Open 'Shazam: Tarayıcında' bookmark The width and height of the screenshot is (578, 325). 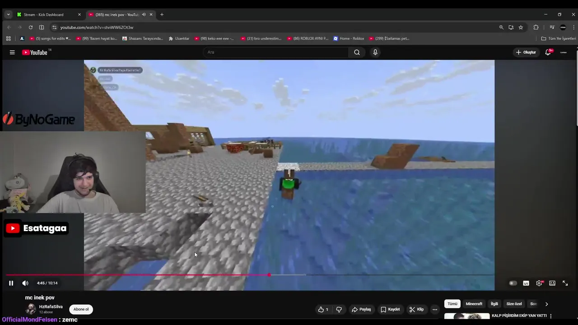(x=143, y=38)
